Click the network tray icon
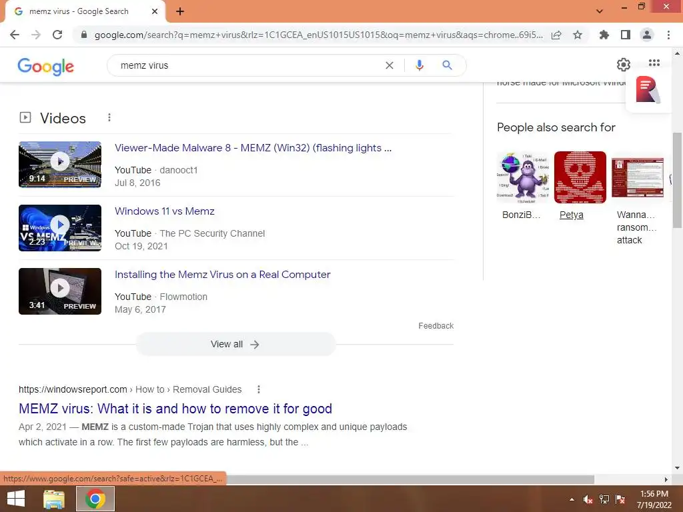This screenshot has width=683, height=512. [604, 499]
